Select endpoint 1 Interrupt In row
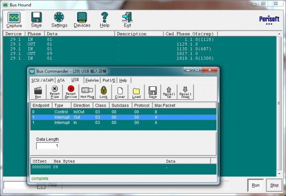The width and height of the screenshot is (286, 196). [123, 123]
